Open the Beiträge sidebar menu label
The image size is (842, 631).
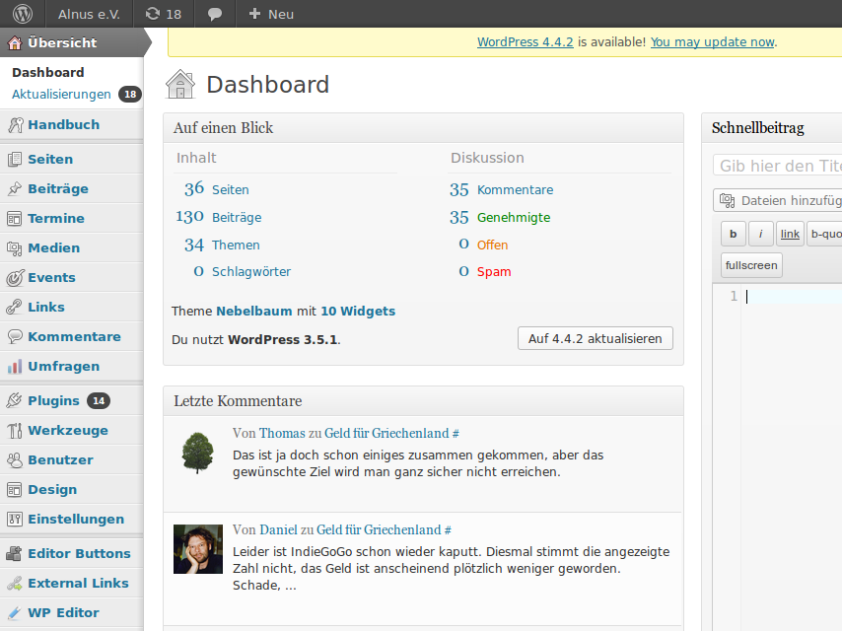(x=58, y=188)
